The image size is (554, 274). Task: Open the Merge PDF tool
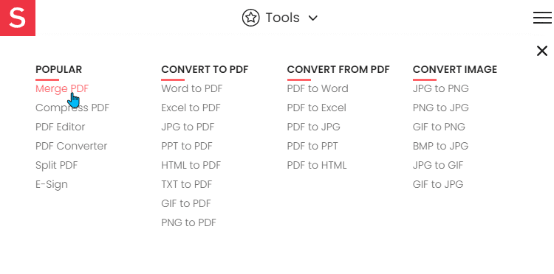(x=62, y=88)
